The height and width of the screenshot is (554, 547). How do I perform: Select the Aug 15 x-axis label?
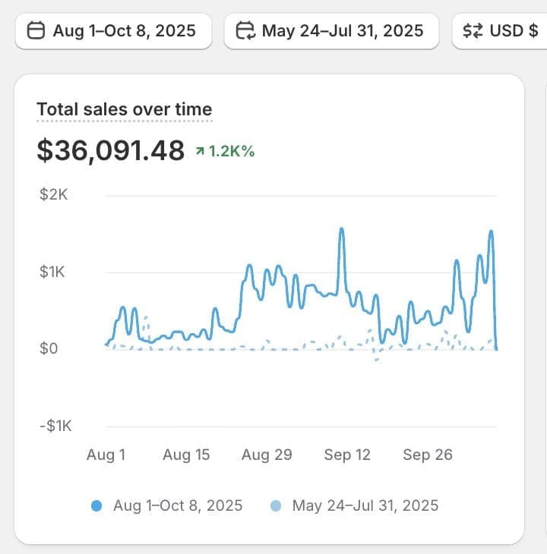[186, 455]
